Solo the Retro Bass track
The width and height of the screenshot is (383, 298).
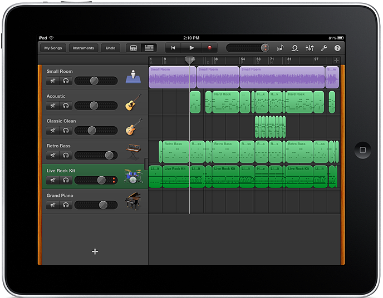pos(66,155)
